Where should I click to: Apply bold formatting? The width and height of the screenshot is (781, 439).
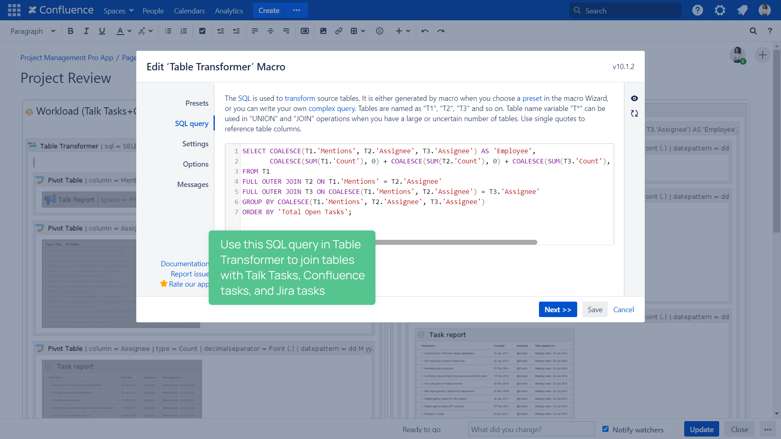coord(71,31)
